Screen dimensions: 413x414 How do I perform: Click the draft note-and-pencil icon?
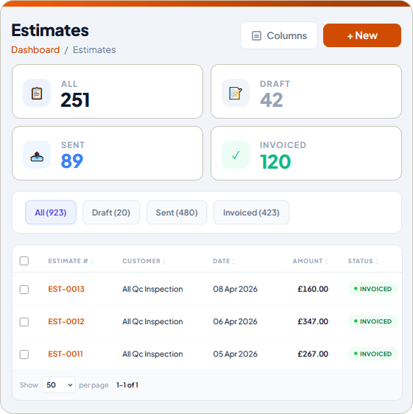coord(236,94)
